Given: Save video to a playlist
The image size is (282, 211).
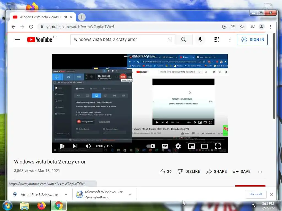Looking at the screenshot, I should [x=242, y=171].
